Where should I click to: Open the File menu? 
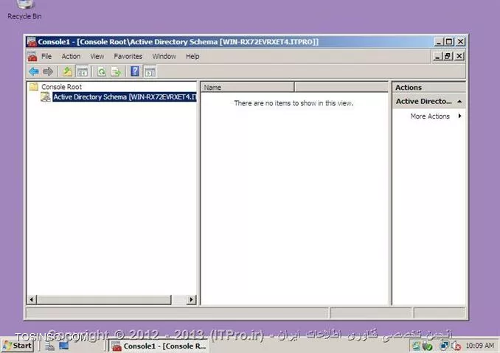point(46,57)
